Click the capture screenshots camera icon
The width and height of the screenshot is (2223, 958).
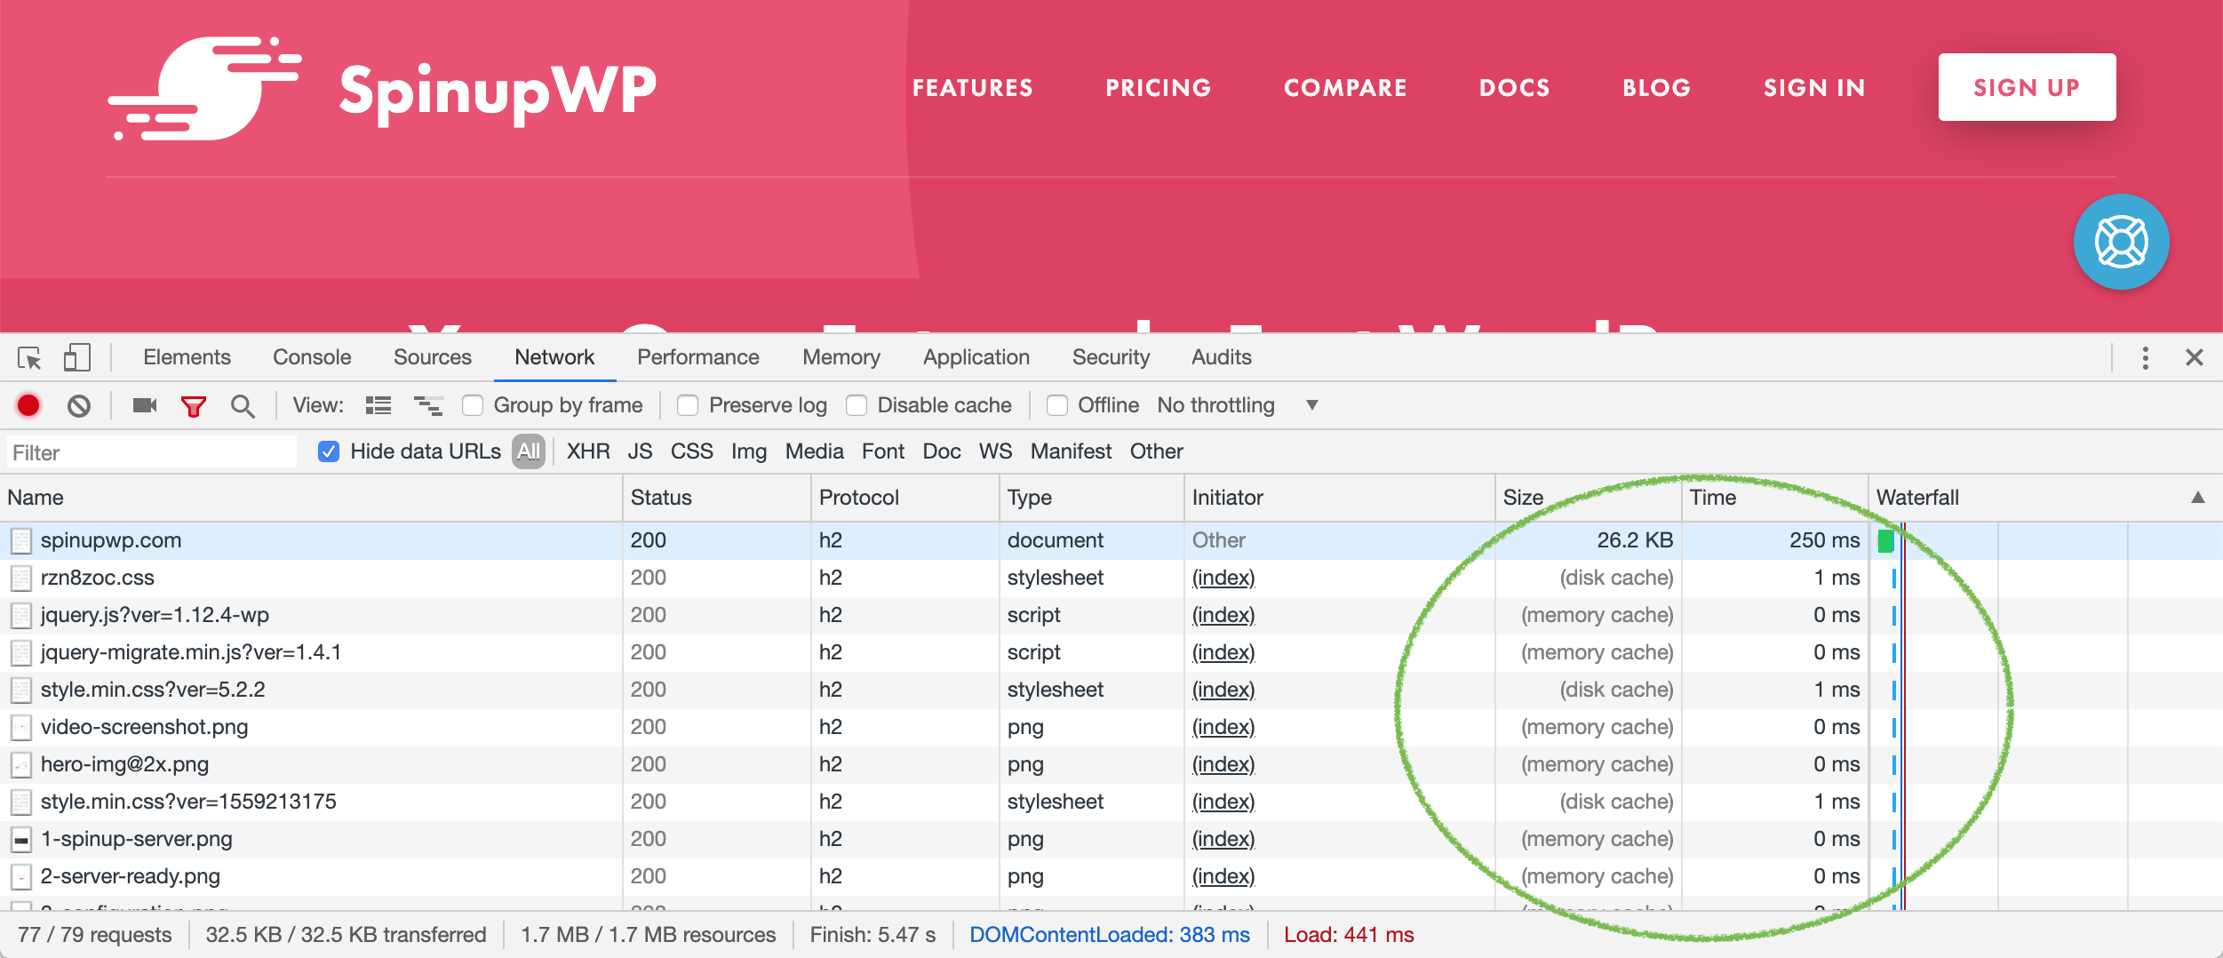[x=145, y=405]
